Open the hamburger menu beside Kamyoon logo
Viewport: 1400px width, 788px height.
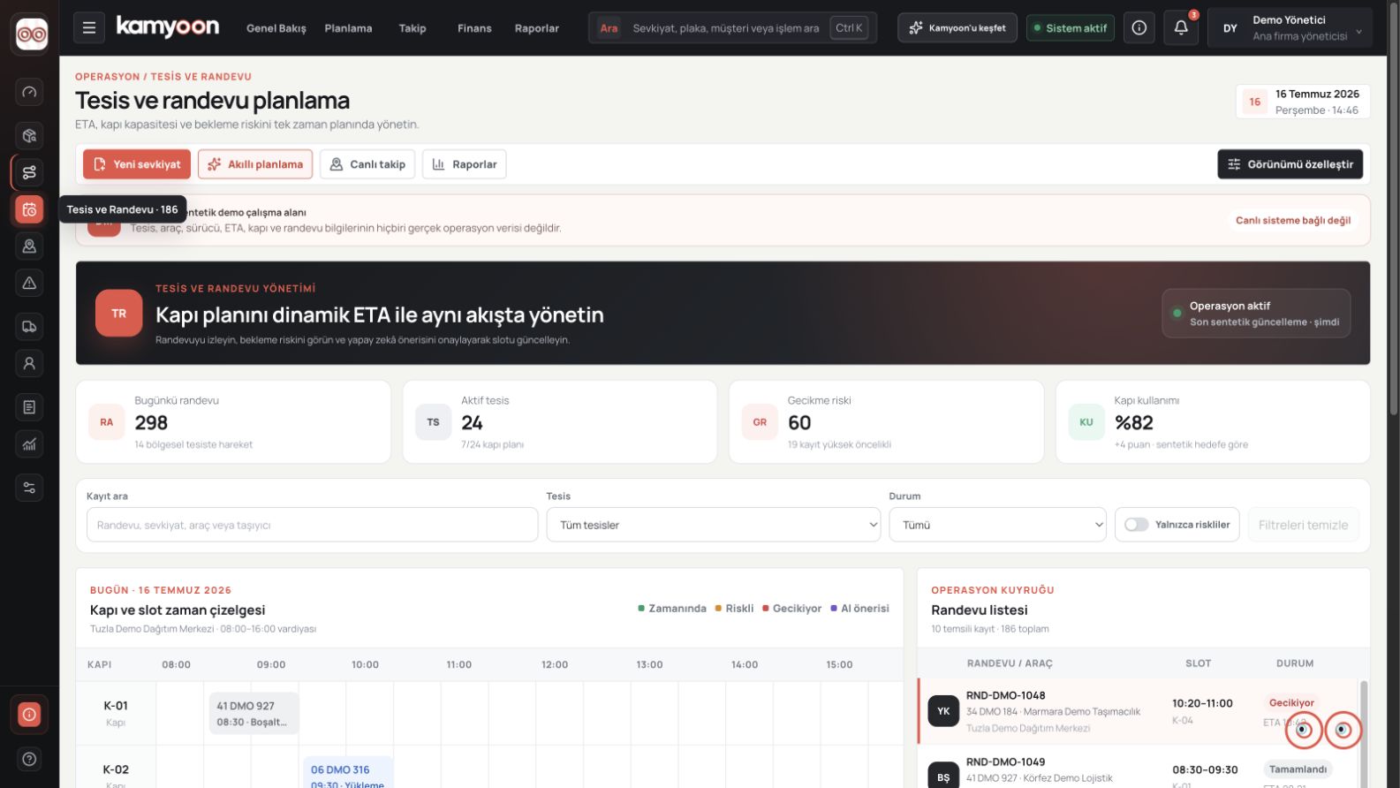tap(88, 28)
